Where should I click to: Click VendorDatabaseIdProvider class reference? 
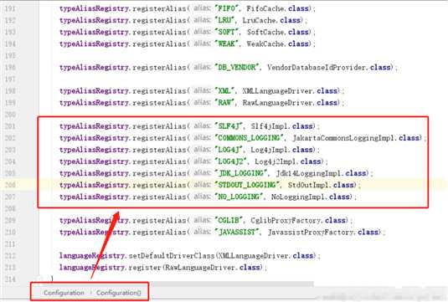(x=317, y=68)
